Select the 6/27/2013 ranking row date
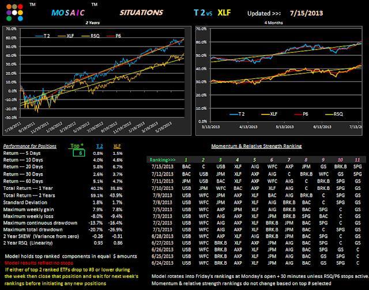 [163, 243]
